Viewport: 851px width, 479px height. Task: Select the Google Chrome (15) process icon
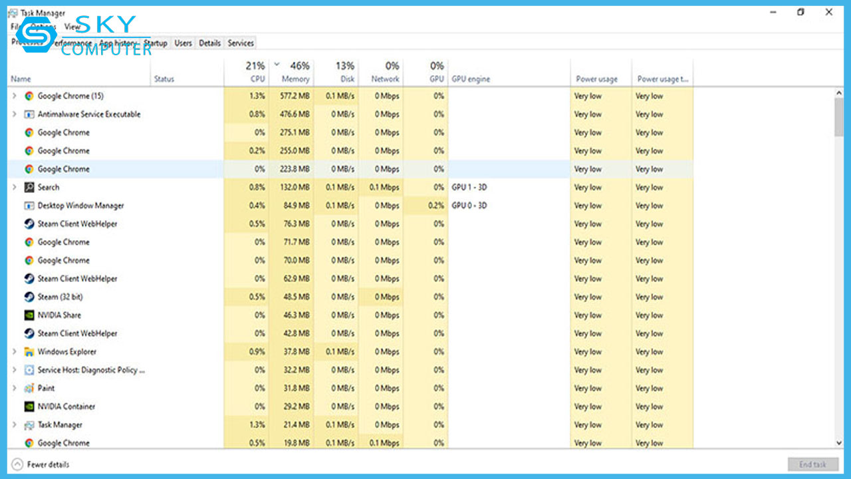29,96
